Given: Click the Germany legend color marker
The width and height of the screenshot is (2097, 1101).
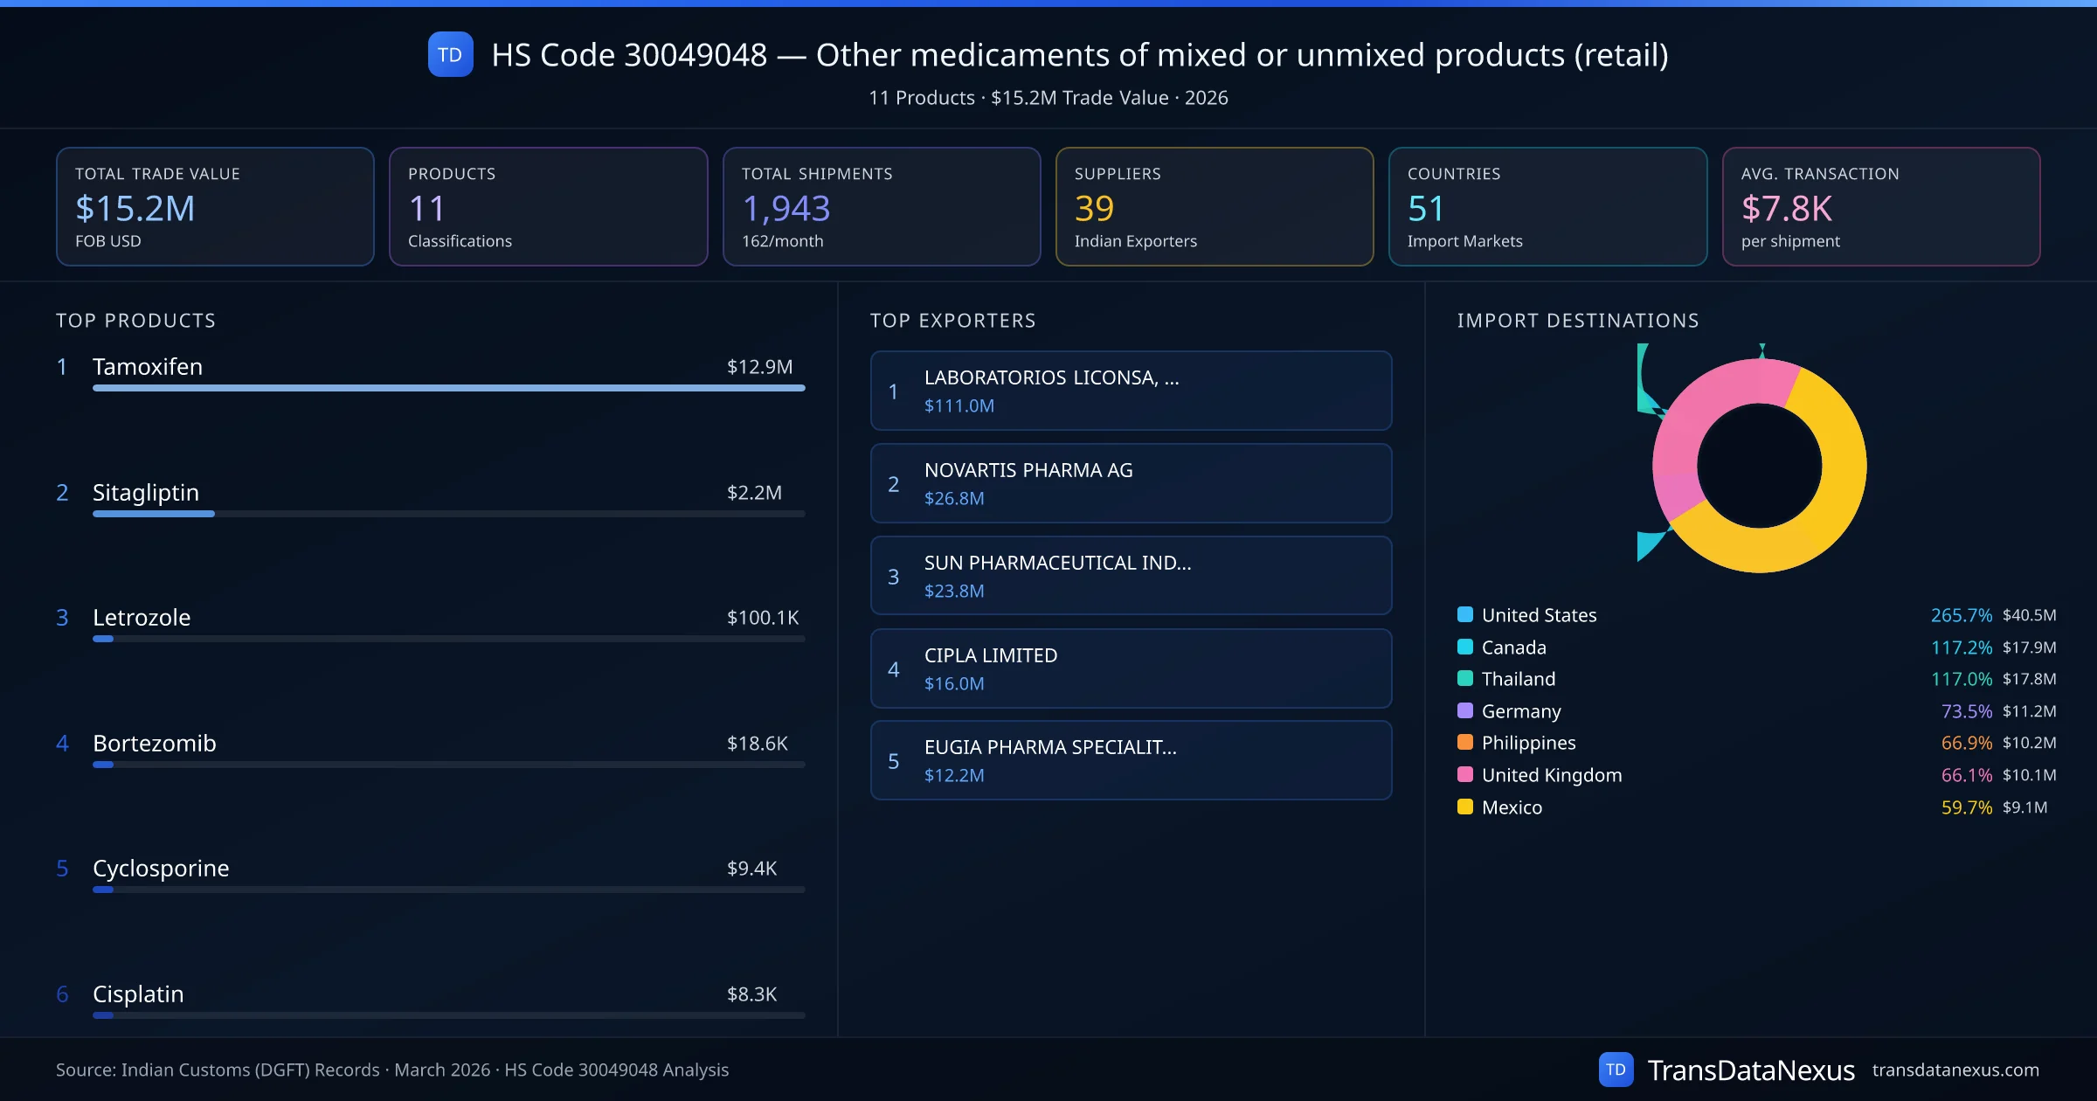Looking at the screenshot, I should (x=1464, y=710).
